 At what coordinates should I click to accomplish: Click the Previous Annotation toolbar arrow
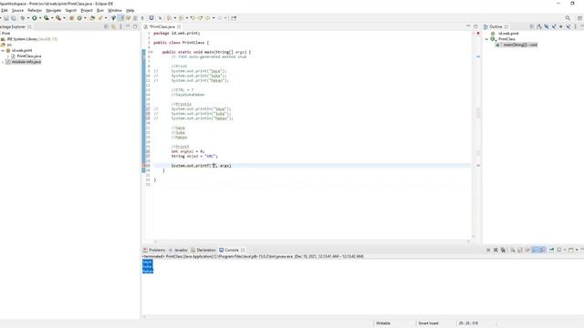click(x=182, y=18)
